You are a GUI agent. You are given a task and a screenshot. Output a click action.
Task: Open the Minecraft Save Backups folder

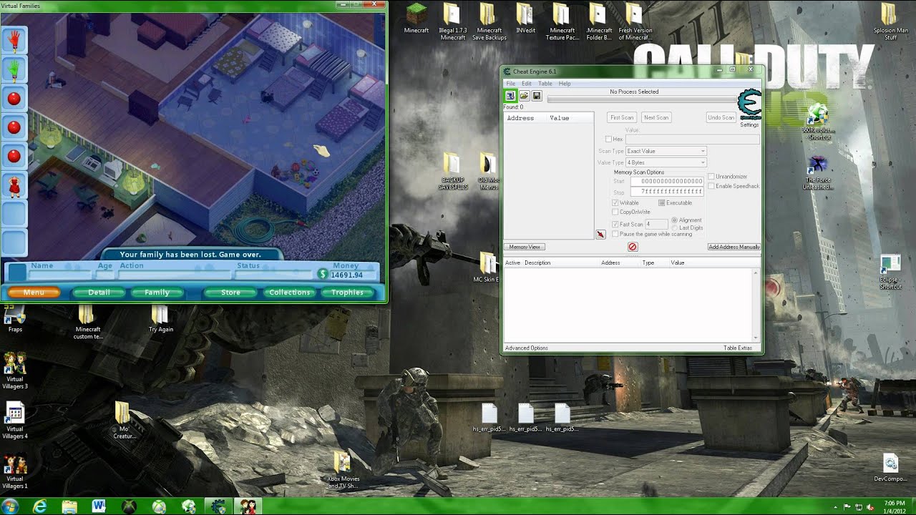pos(489,22)
